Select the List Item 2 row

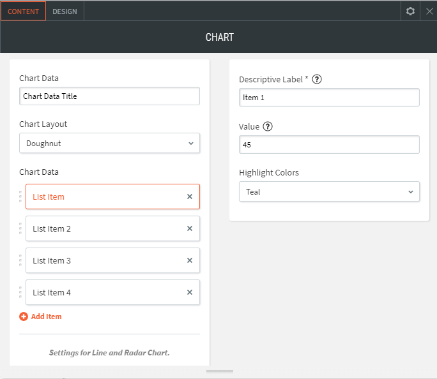coord(102,228)
